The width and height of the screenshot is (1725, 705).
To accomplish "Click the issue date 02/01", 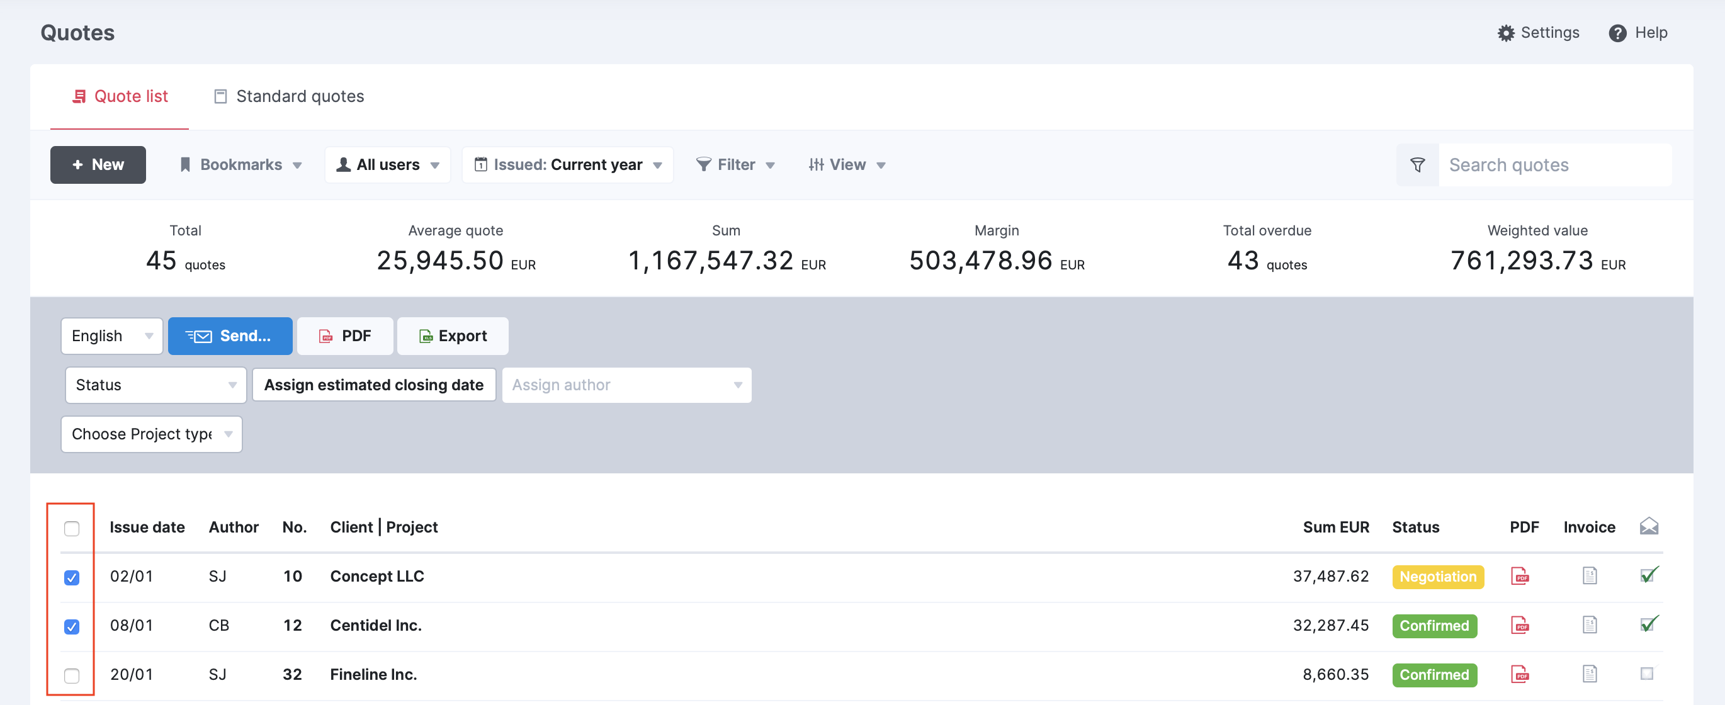I will [x=131, y=576].
